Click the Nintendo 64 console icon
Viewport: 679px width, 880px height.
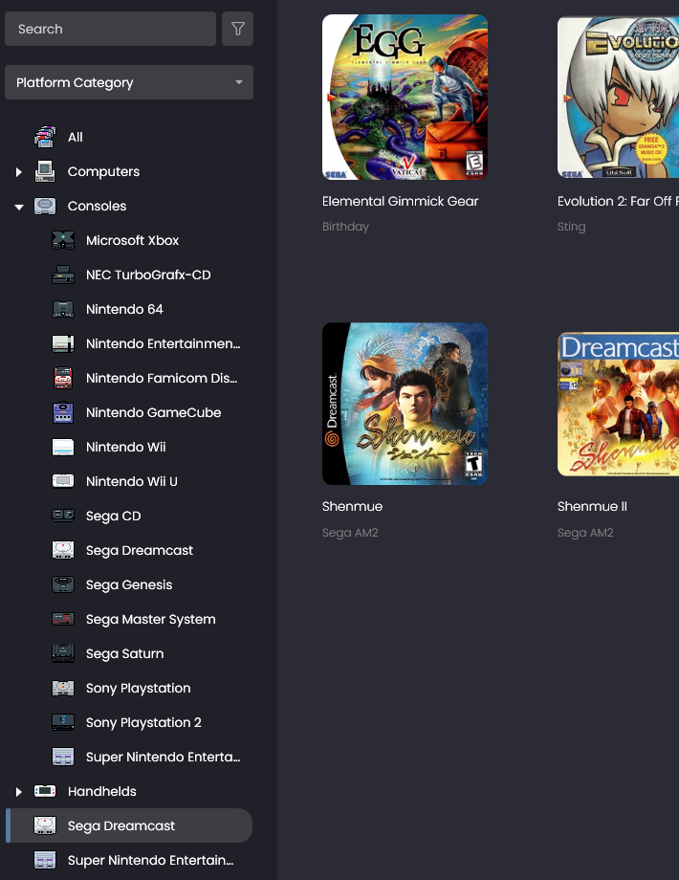[x=63, y=310]
